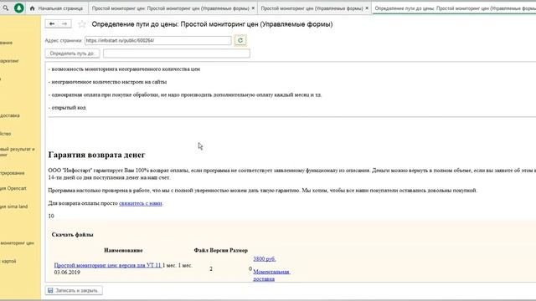Focus the empty path field beside Определить путь
This screenshot has height=301, width=536.
pyautogui.click(x=177, y=54)
